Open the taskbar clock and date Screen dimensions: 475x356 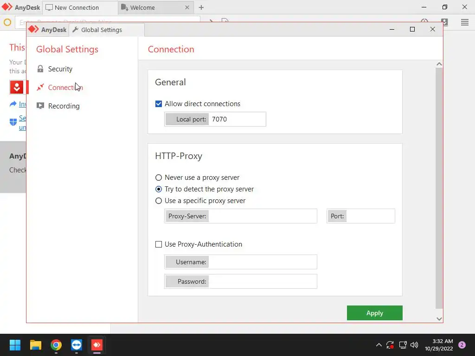click(x=439, y=345)
